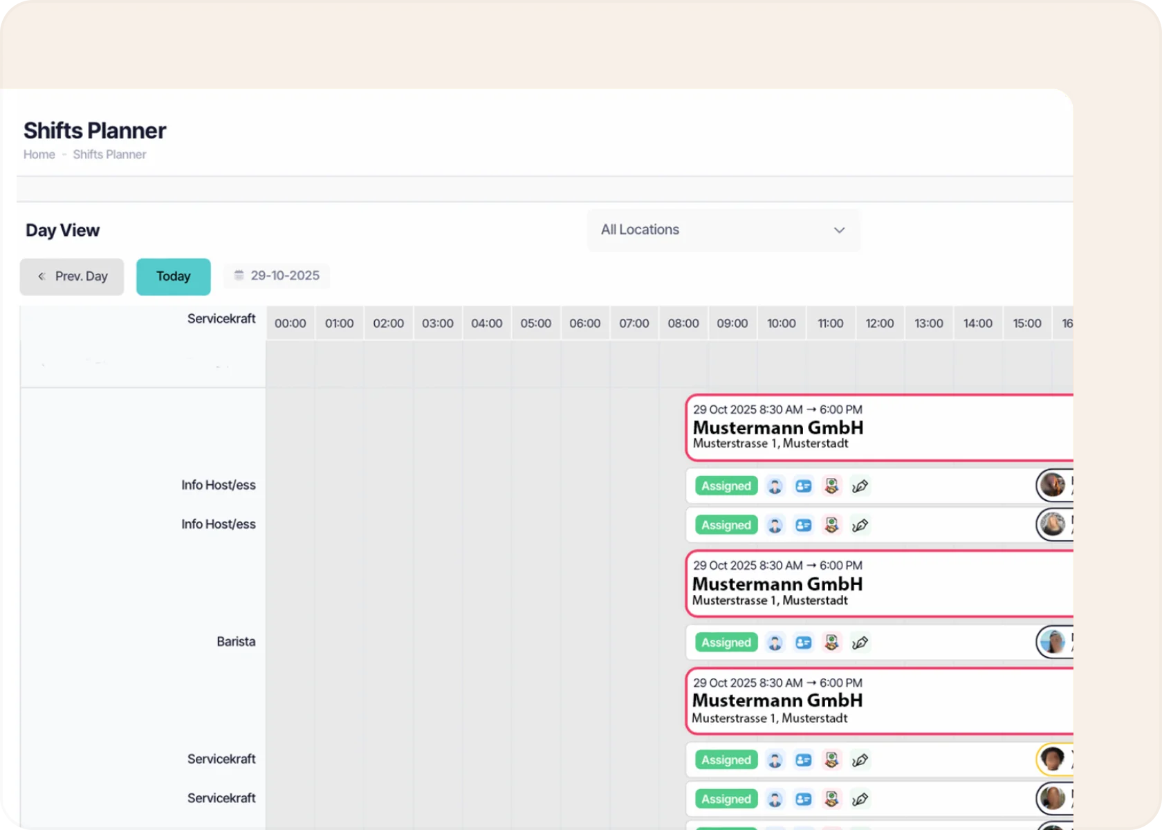Open the Shifts Planner breadcrumb link
Viewport: 1162px width, 830px height.
[109, 154]
